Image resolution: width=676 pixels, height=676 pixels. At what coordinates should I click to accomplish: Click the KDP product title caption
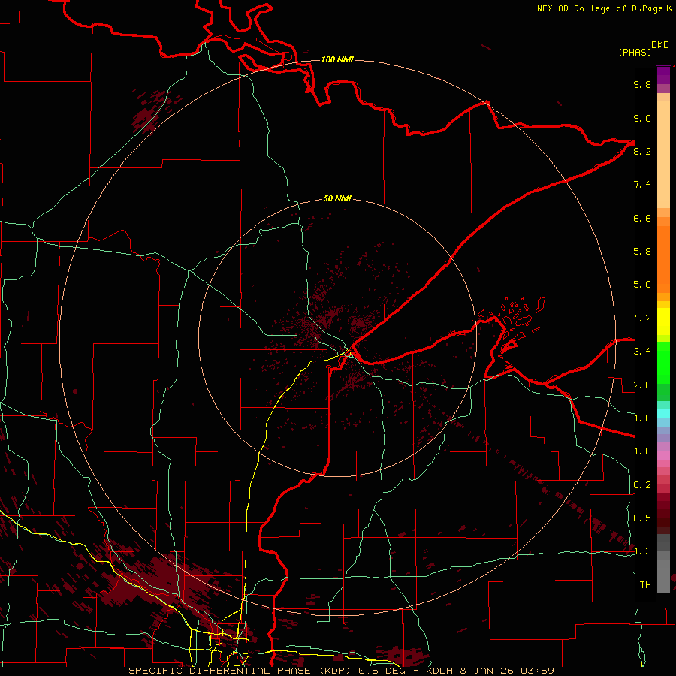tap(341, 671)
